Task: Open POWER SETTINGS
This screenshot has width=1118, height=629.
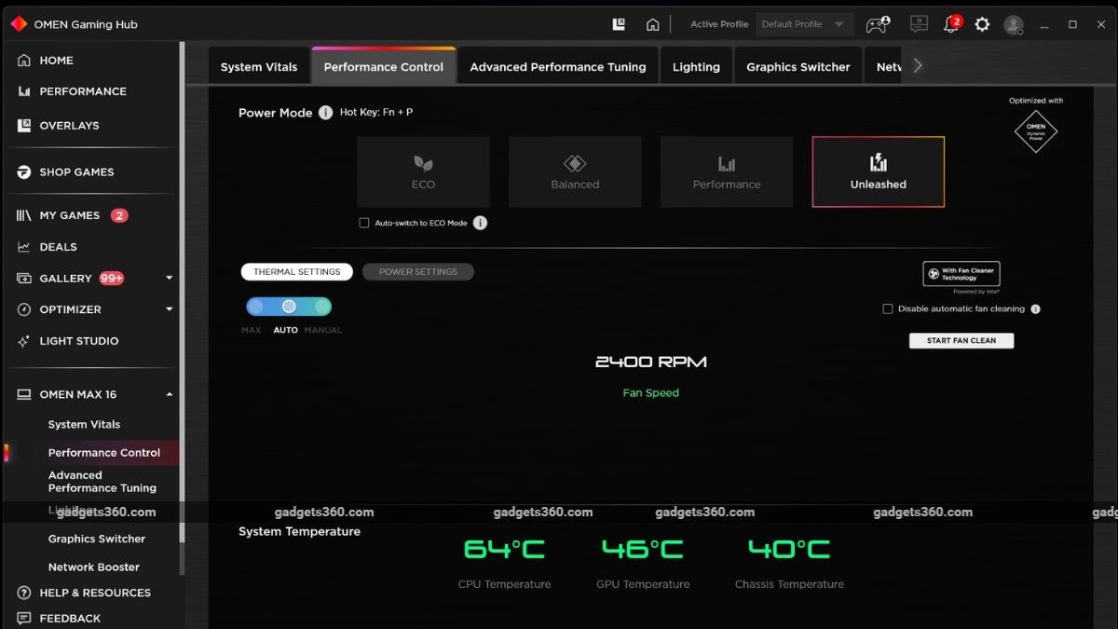Action: [x=417, y=271]
